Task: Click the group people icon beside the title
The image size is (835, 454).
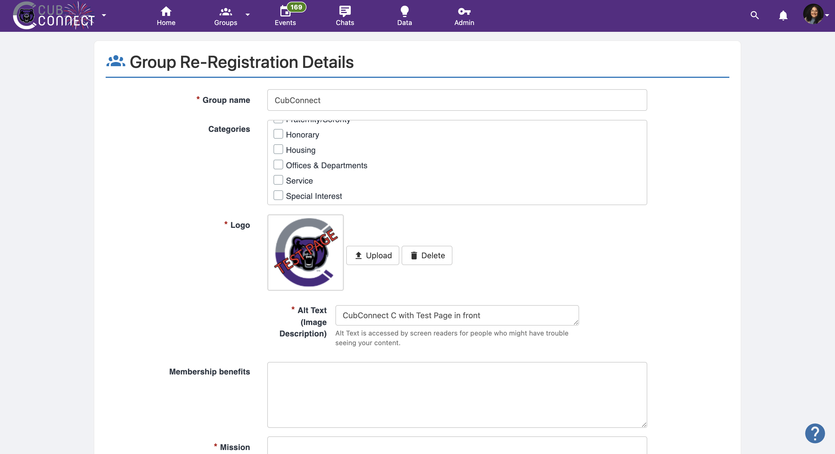Action: [116, 61]
